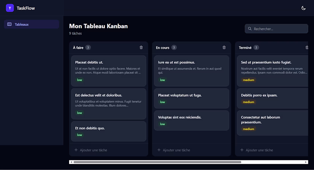Screen dimensions: 314x170
Task: Click the medium tag on Consectetur aut laborum card
Action: [249, 129]
